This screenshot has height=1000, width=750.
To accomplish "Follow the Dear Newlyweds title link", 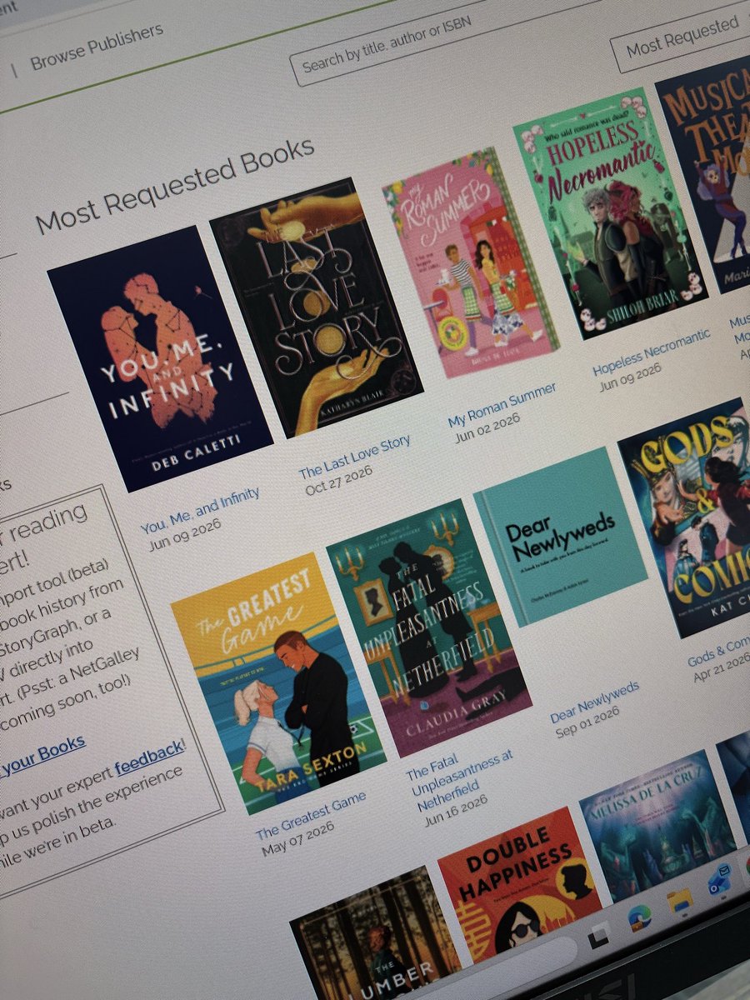I will [x=595, y=702].
